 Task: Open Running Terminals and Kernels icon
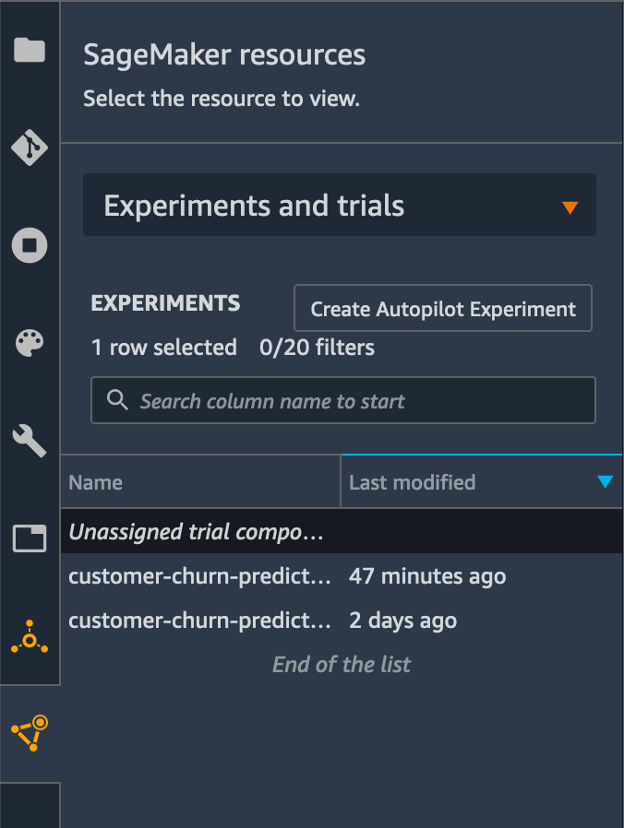30,245
